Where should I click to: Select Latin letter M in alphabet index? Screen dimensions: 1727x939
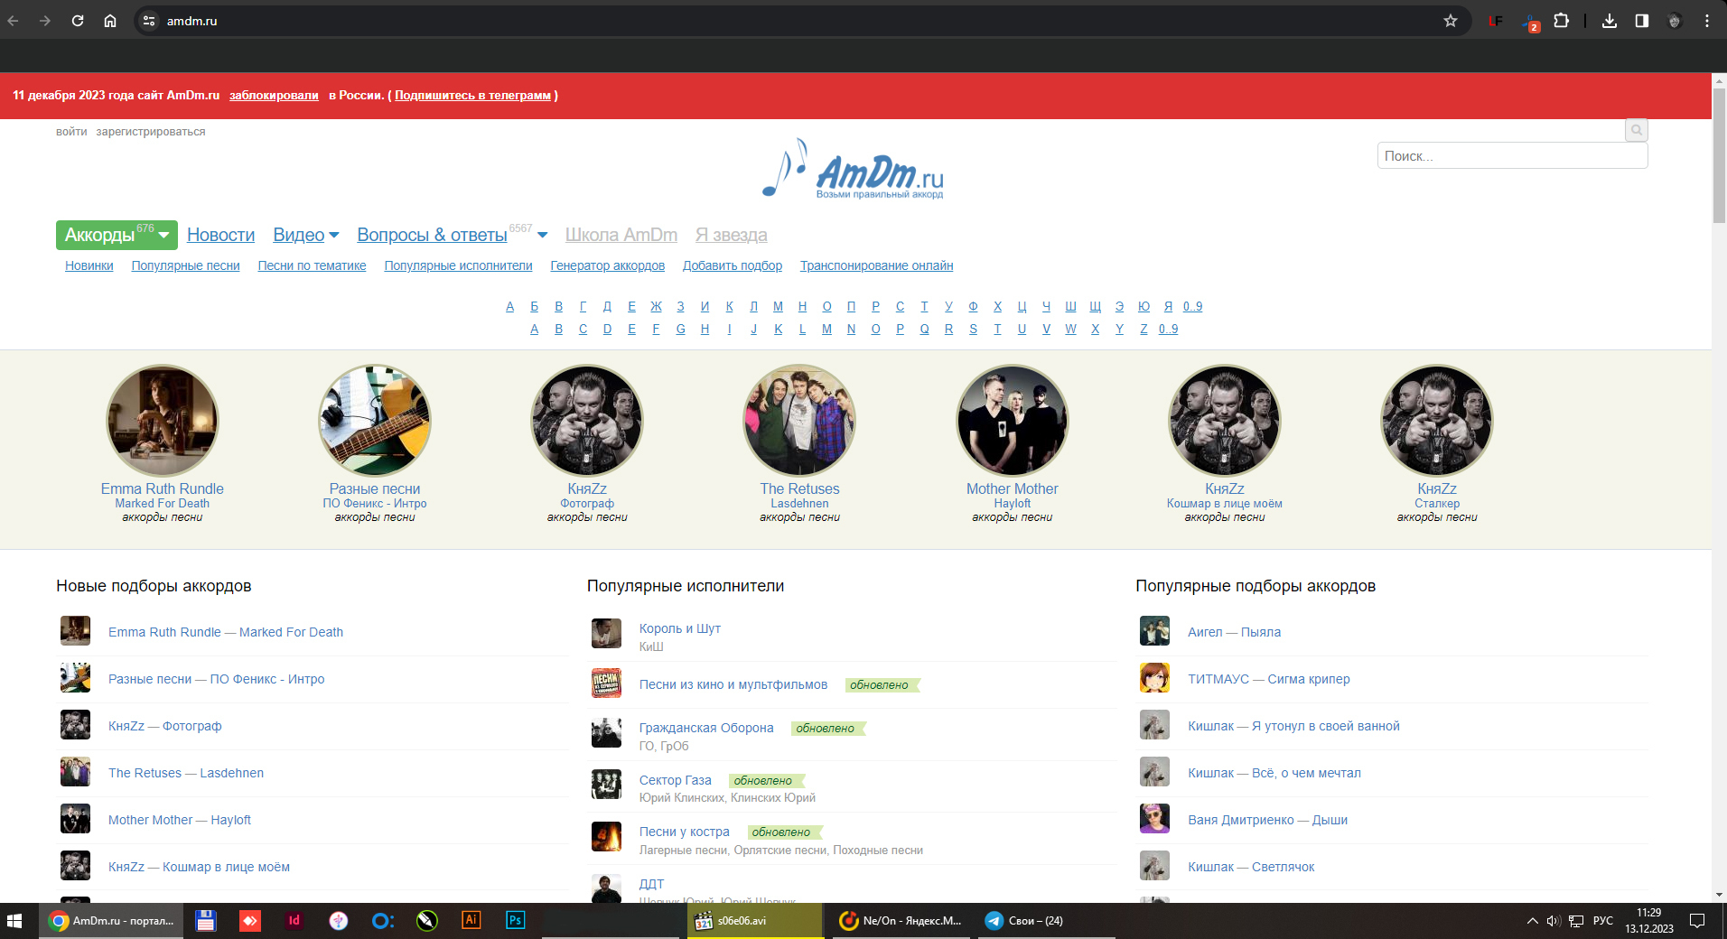click(826, 329)
